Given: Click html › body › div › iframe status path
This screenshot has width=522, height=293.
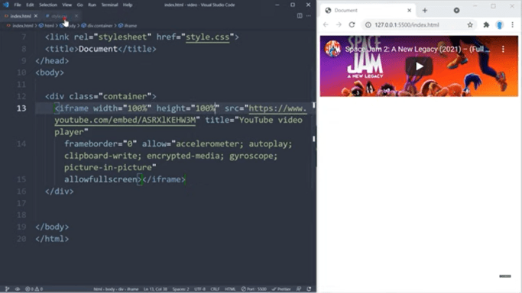Looking at the screenshot, I should pos(116,289).
